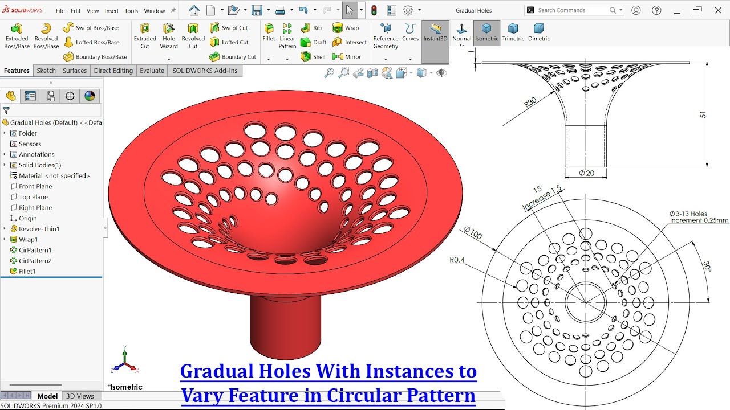Open the Tools menu

pyautogui.click(x=131, y=11)
